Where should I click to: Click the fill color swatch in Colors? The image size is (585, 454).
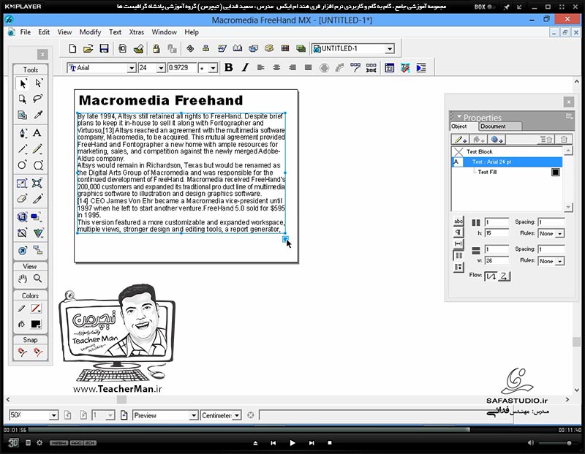coord(36,324)
